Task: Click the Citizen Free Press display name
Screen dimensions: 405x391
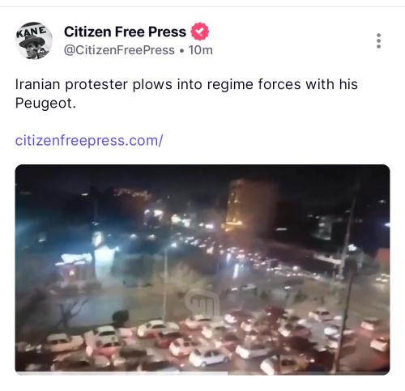Action: 125,32
